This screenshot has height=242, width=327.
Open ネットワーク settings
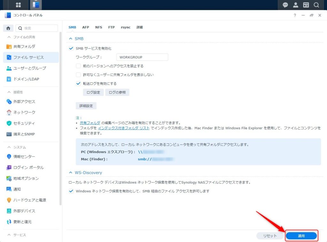click(31, 112)
